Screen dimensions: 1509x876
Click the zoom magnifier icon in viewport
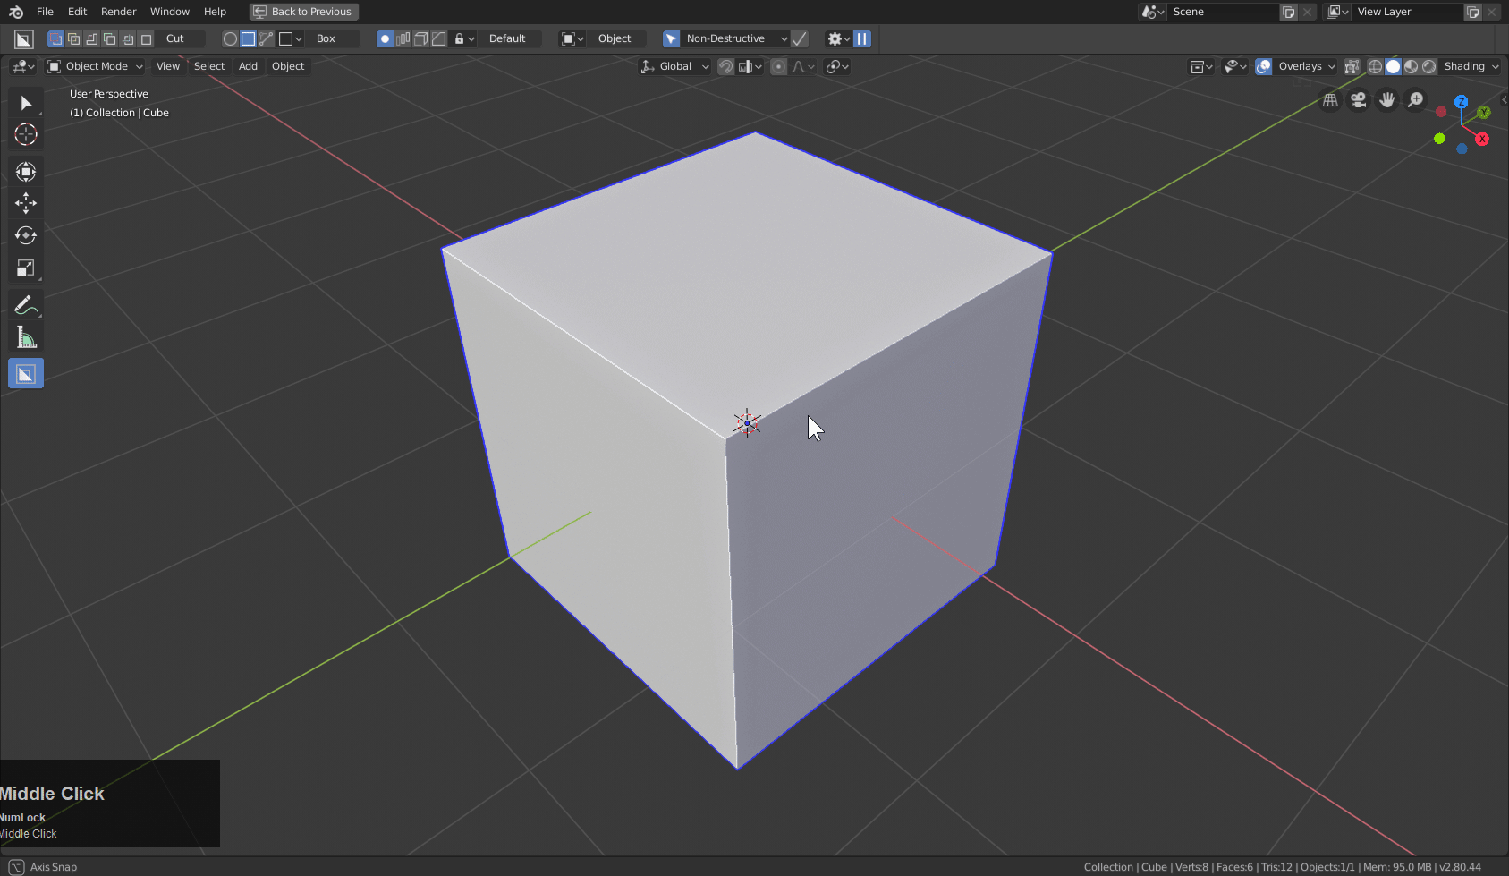pos(1415,100)
